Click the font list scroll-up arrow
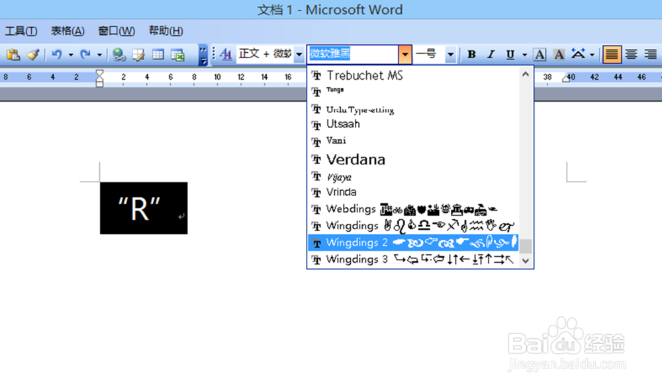This screenshot has height=387, width=662. (526, 74)
